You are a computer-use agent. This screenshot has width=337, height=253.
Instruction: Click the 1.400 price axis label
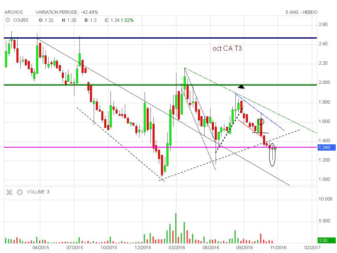pyautogui.click(x=324, y=141)
